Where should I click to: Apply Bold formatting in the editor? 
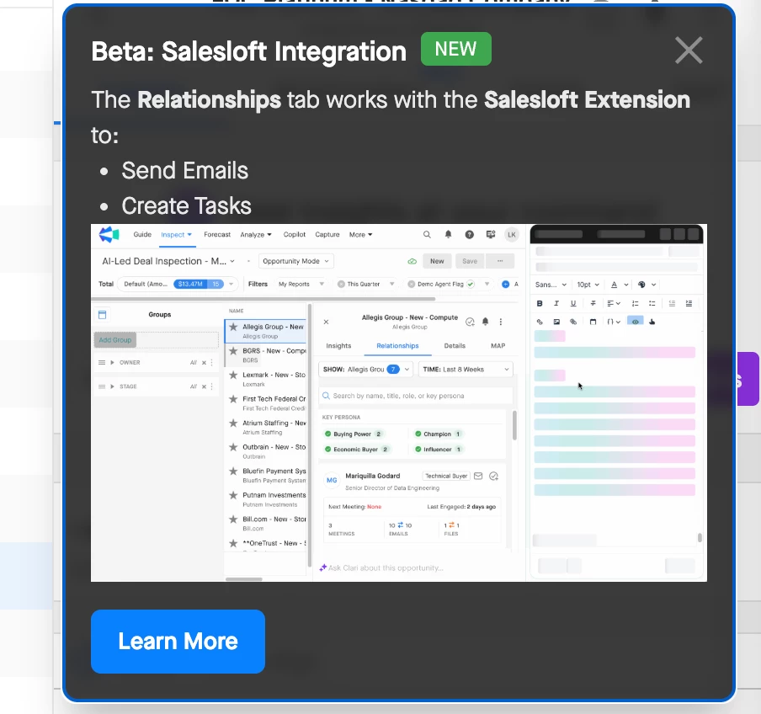[540, 303]
